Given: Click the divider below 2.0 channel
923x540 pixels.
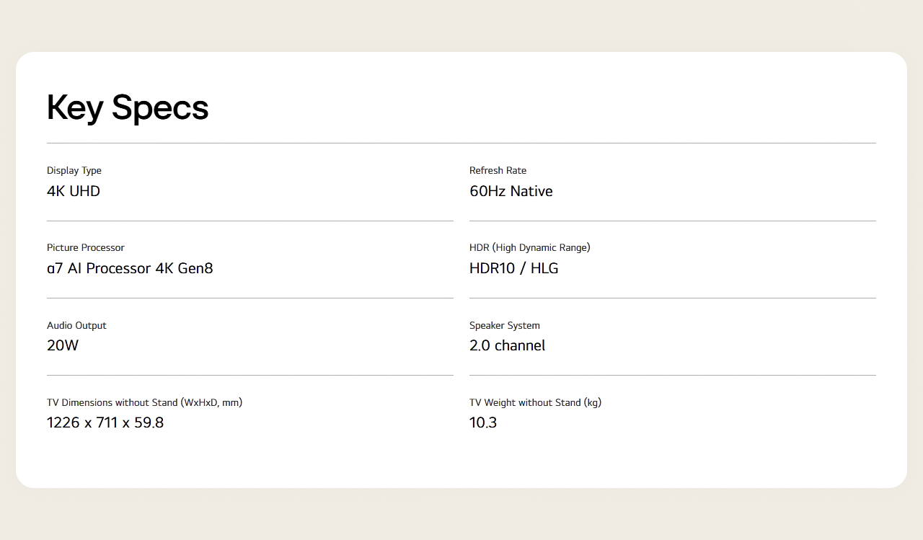Looking at the screenshot, I should 673,375.
